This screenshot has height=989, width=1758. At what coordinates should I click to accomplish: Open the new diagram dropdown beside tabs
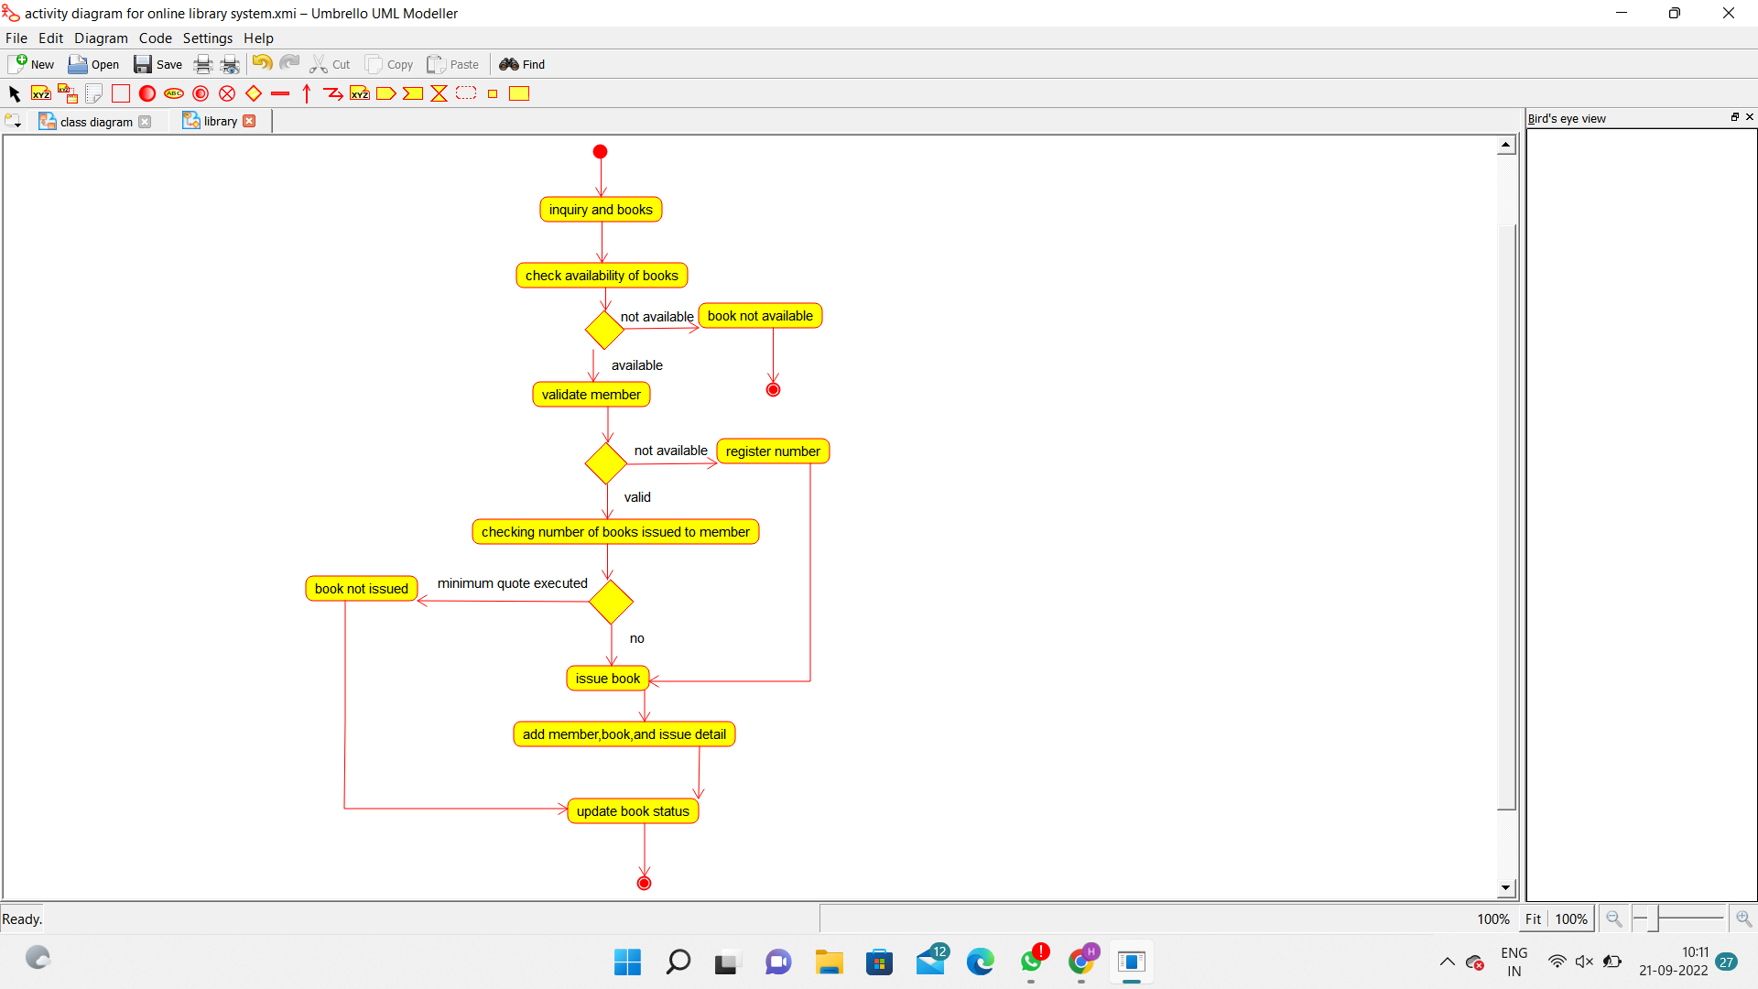pyautogui.click(x=13, y=121)
